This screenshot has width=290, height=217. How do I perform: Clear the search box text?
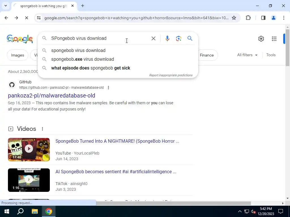(153, 38)
